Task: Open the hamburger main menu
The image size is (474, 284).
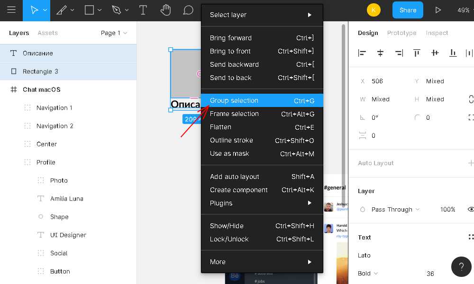Action: [x=11, y=10]
